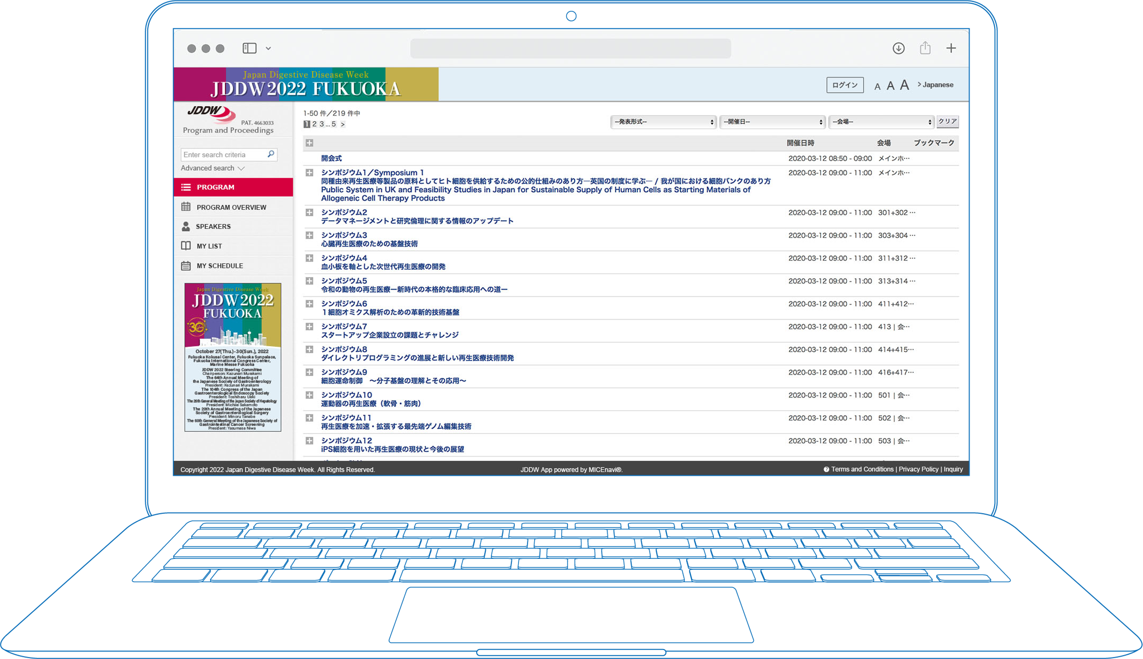Open SPEAKERS from sidebar
Viewport: 1143px width, 659px height.
[233, 226]
